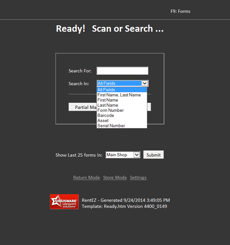Open the Return Mode link
The width and height of the screenshot is (230, 245).
[87, 177]
